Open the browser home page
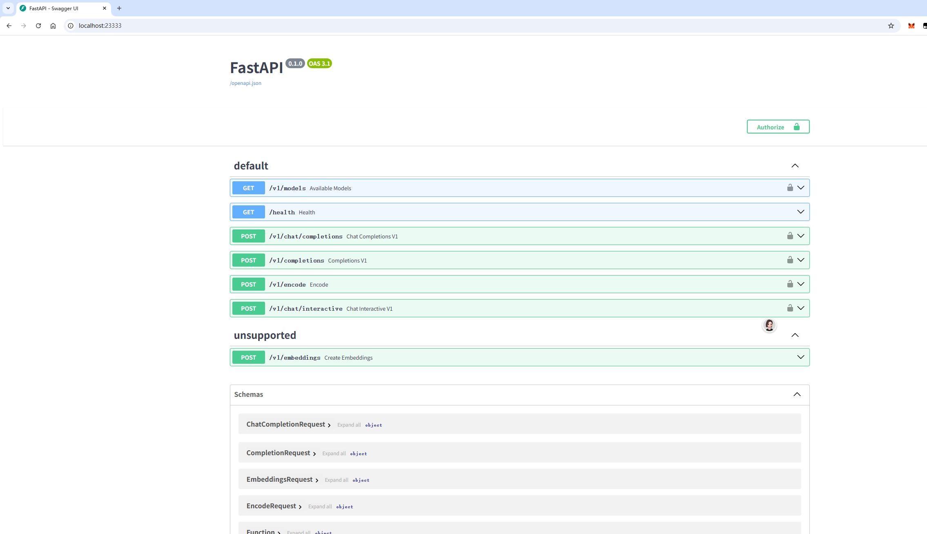 [x=53, y=26]
